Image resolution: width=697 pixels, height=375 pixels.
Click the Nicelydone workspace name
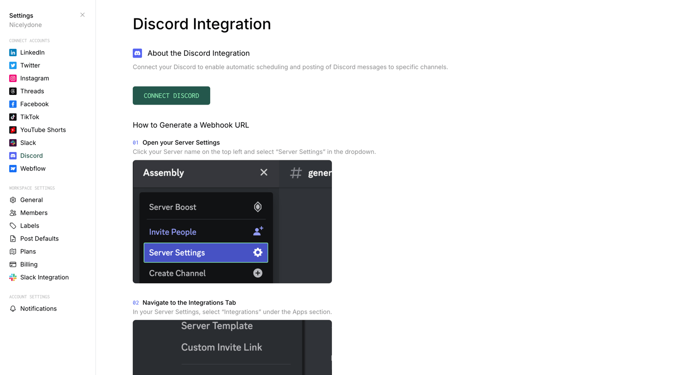[x=25, y=25]
